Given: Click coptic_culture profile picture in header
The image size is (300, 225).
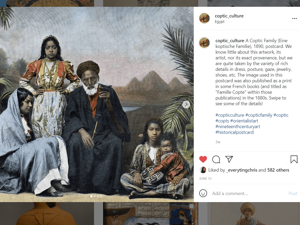Looking at the screenshot, I should (204, 18).
